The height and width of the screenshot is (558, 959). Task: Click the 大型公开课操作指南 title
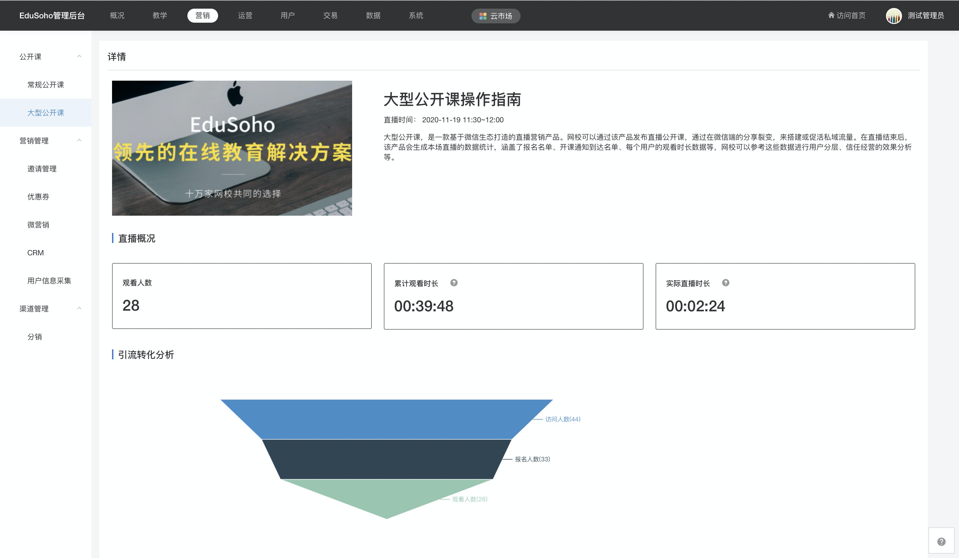point(452,99)
